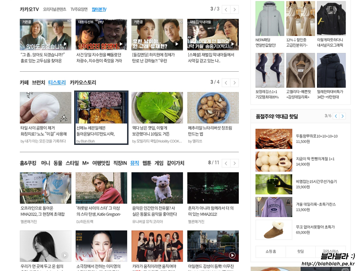The height and width of the screenshot is (271, 361).
Task: Switch to 브런치 tab
Action: [x=38, y=82]
